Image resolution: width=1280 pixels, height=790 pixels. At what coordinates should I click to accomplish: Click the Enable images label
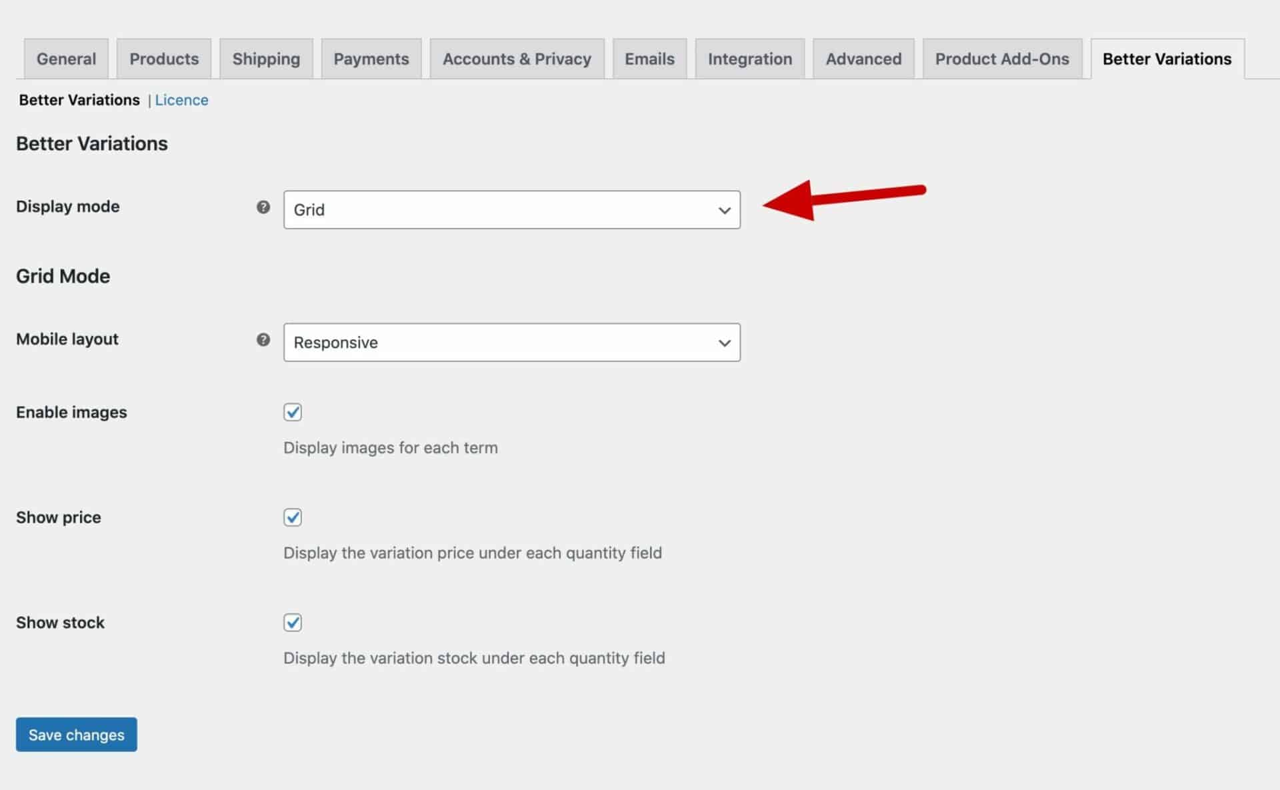coord(71,412)
